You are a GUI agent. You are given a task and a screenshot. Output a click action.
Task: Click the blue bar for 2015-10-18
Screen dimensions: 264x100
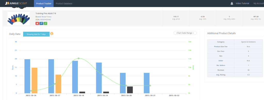click(x=75, y=77)
